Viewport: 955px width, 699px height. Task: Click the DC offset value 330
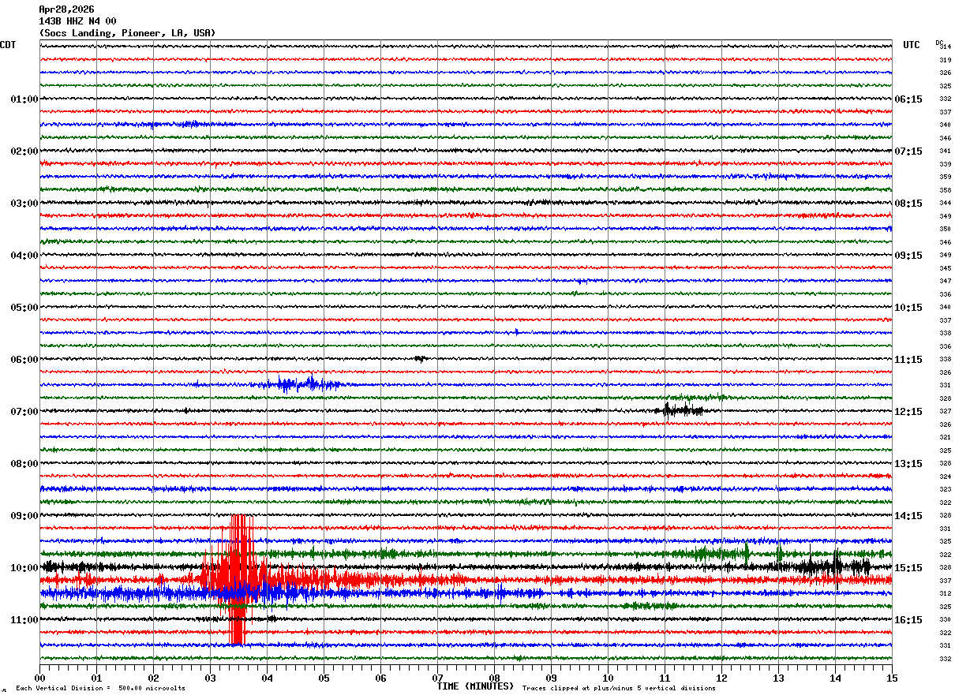click(x=945, y=620)
